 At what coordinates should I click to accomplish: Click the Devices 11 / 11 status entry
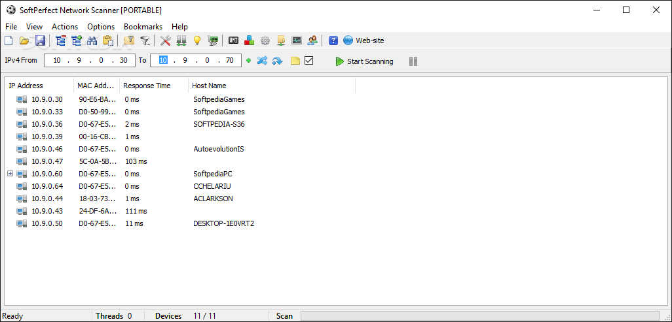(185, 316)
